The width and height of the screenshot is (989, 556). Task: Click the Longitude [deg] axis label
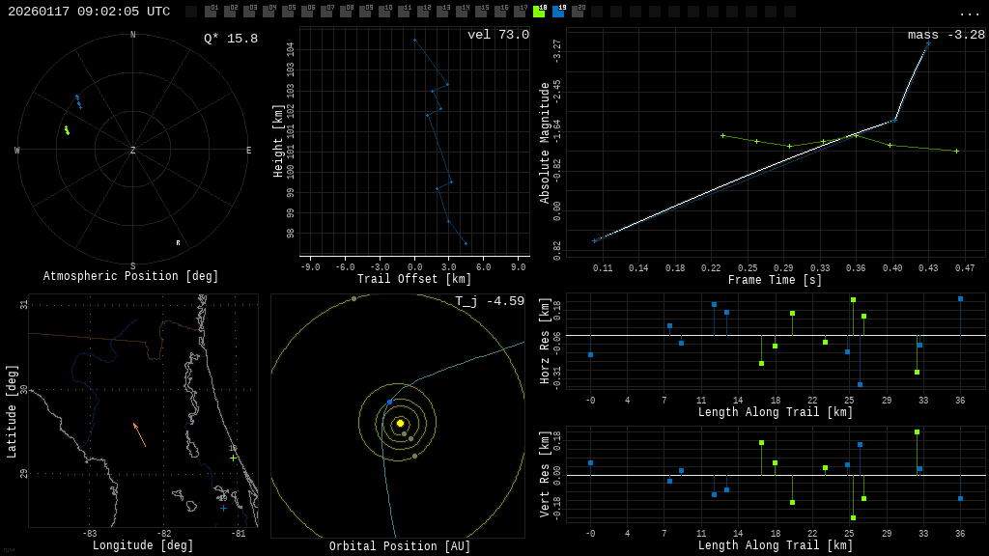143,544
